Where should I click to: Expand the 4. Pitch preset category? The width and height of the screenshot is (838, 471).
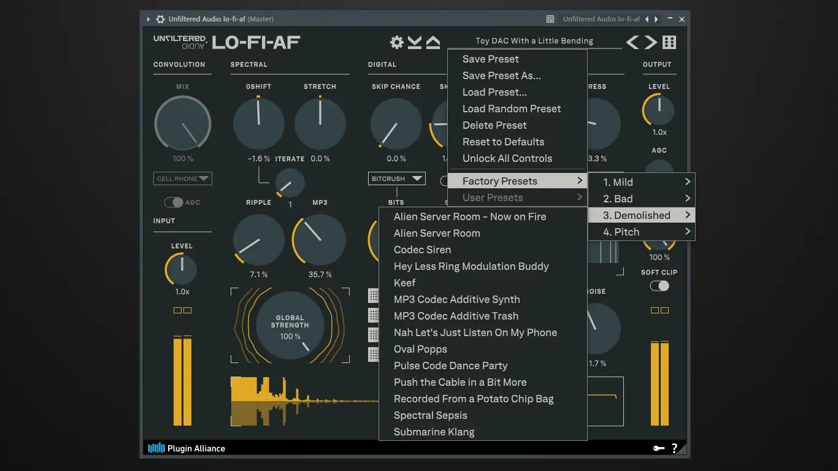(x=642, y=232)
